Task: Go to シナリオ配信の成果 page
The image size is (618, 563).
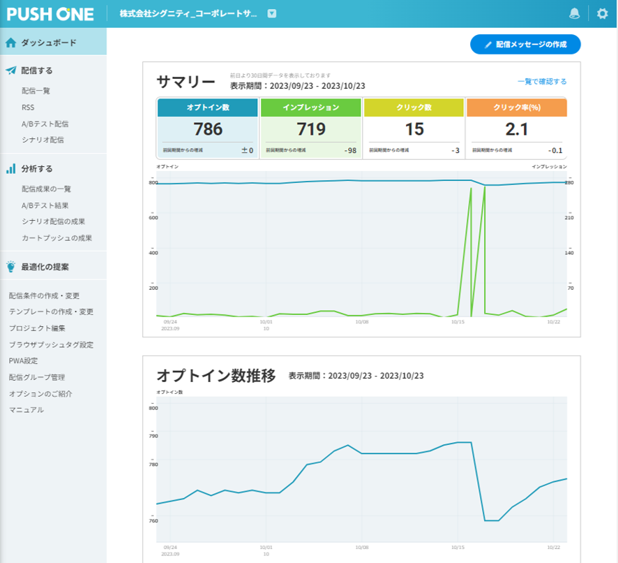Action: click(53, 221)
